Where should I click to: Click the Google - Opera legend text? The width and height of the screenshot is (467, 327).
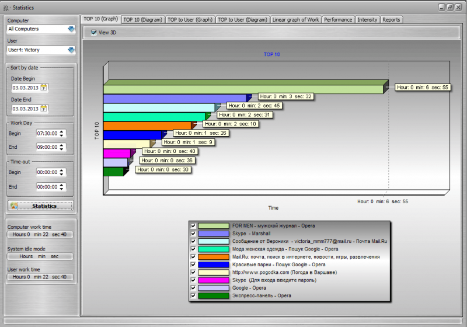(249, 288)
